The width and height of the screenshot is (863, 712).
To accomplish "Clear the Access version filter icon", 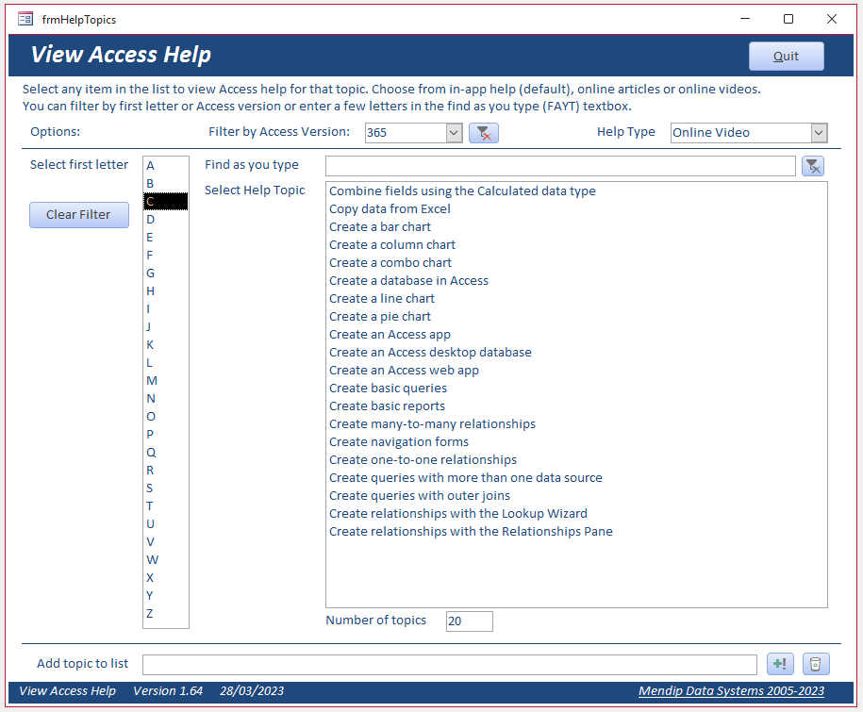I will (483, 133).
